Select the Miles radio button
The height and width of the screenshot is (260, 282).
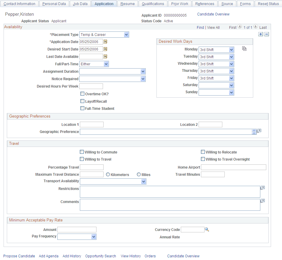pos(138,174)
